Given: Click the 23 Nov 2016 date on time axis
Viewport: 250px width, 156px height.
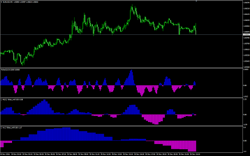Looking at the screenshot, I should pos(5,154).
